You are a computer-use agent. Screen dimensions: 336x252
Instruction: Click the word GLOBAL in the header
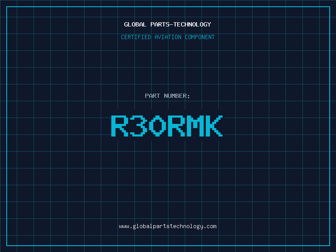point(135,24)
